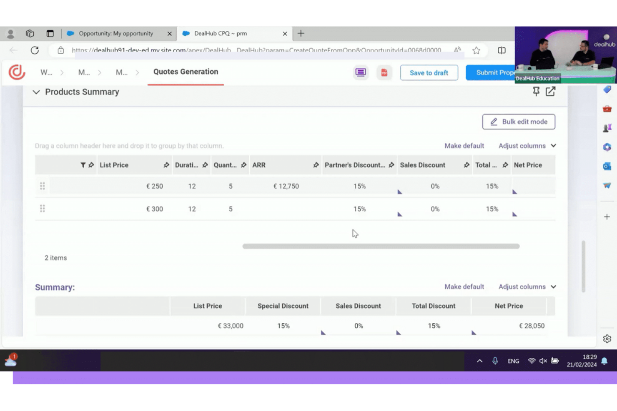Select the DealHub CPQ ~ prm tab
Image resolution: width=617 pixels, height=411 pixels.
pos(233,33)
